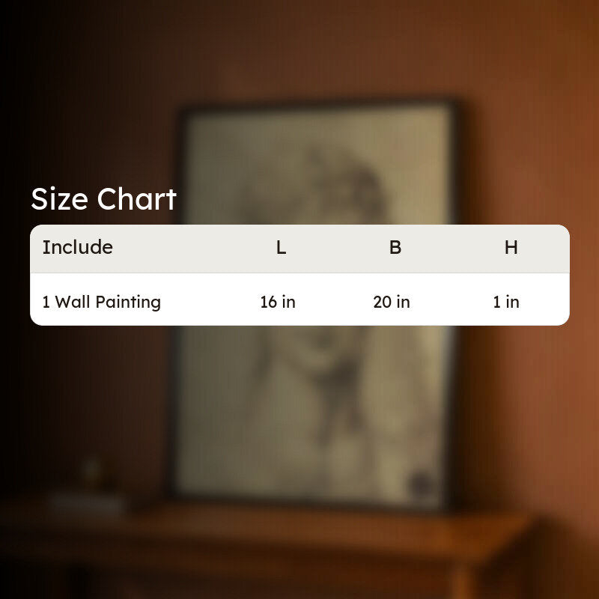Click the 1 in height value

click(506, 302)
